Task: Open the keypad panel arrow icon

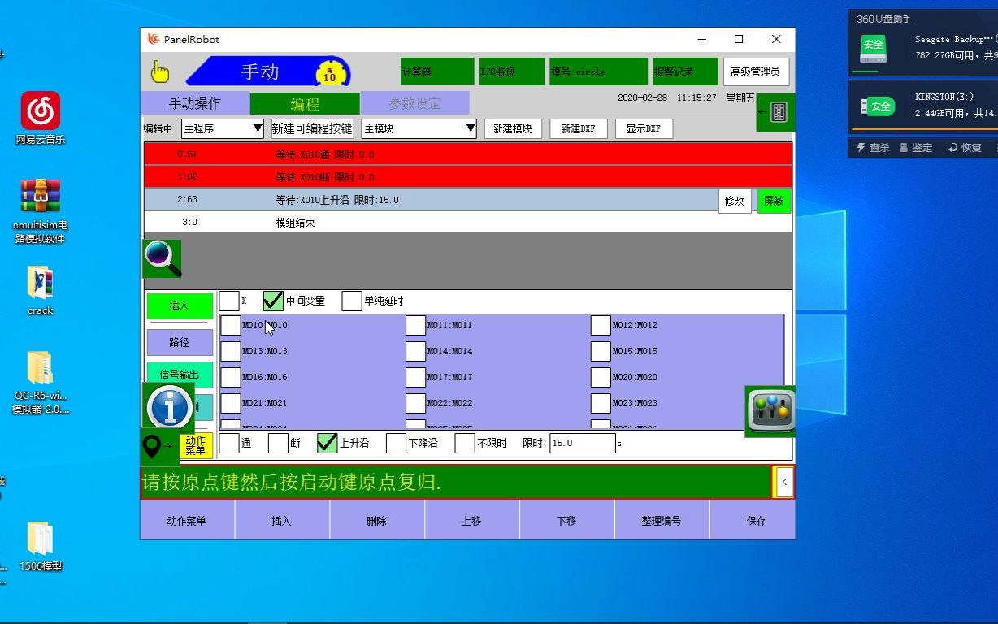Action: 775,112
